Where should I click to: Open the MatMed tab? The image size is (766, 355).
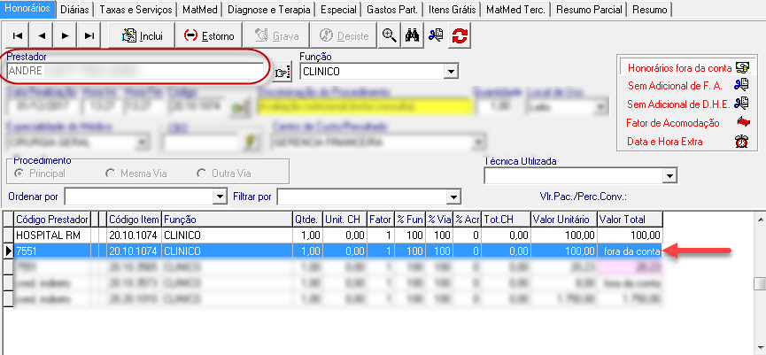tap(200, 9)
